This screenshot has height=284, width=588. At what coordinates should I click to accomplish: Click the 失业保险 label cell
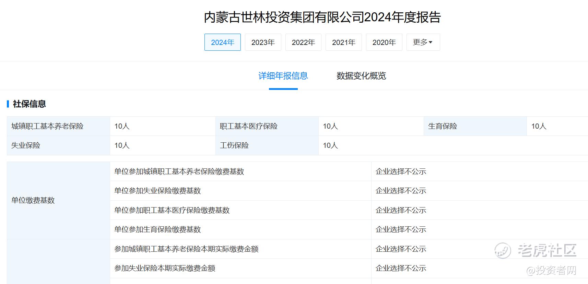[x=58, y=145]
